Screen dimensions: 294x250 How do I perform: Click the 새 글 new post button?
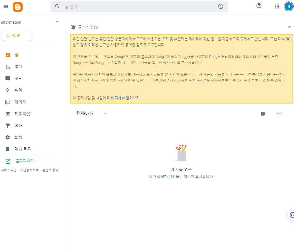(x=17, y=36)
